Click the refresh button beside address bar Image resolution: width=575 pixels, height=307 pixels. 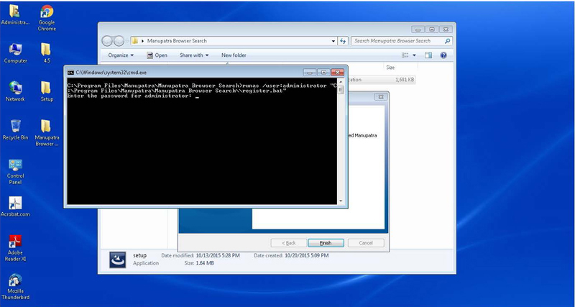343,41
